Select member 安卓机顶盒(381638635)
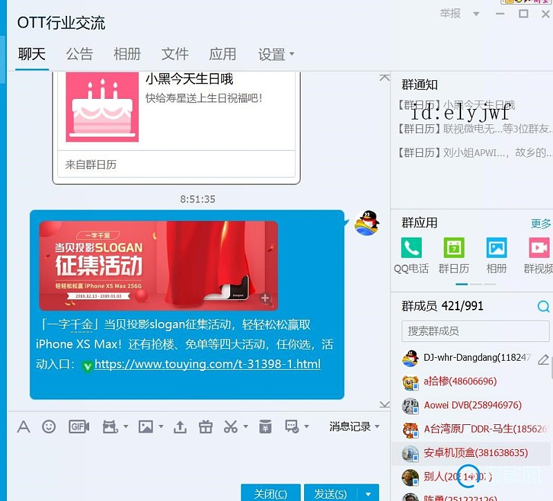This screenshot has width=553, height=501. [471, 453]
